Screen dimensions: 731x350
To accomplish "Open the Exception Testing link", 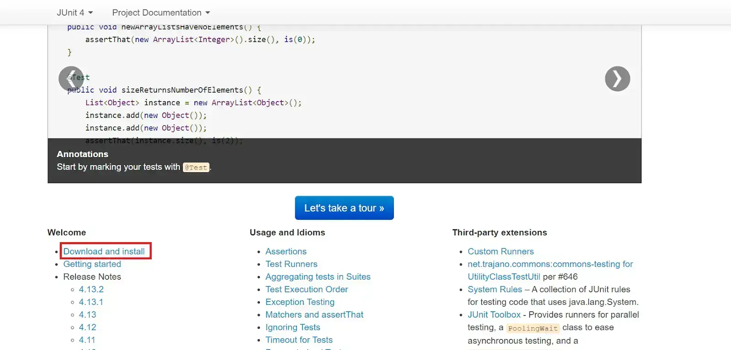I will [x=300, y=302].
